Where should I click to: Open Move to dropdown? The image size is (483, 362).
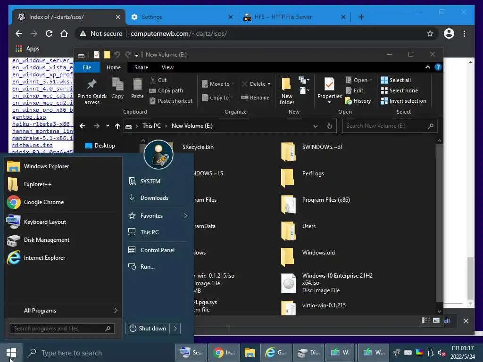coord(218,84)
